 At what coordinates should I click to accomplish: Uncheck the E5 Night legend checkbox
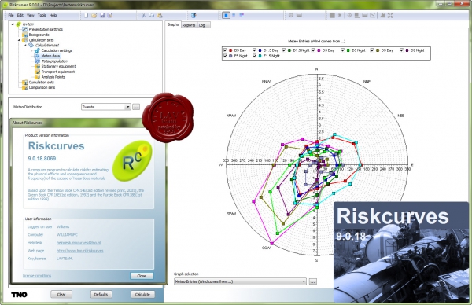coord(225,56)
